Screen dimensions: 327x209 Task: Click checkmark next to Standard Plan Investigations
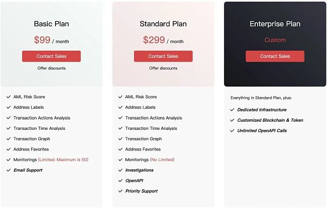tap(120, 170)
